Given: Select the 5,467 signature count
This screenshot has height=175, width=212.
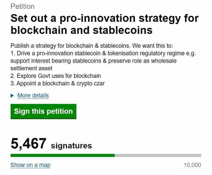Looking at the screenshot, I should pos(28,143).
